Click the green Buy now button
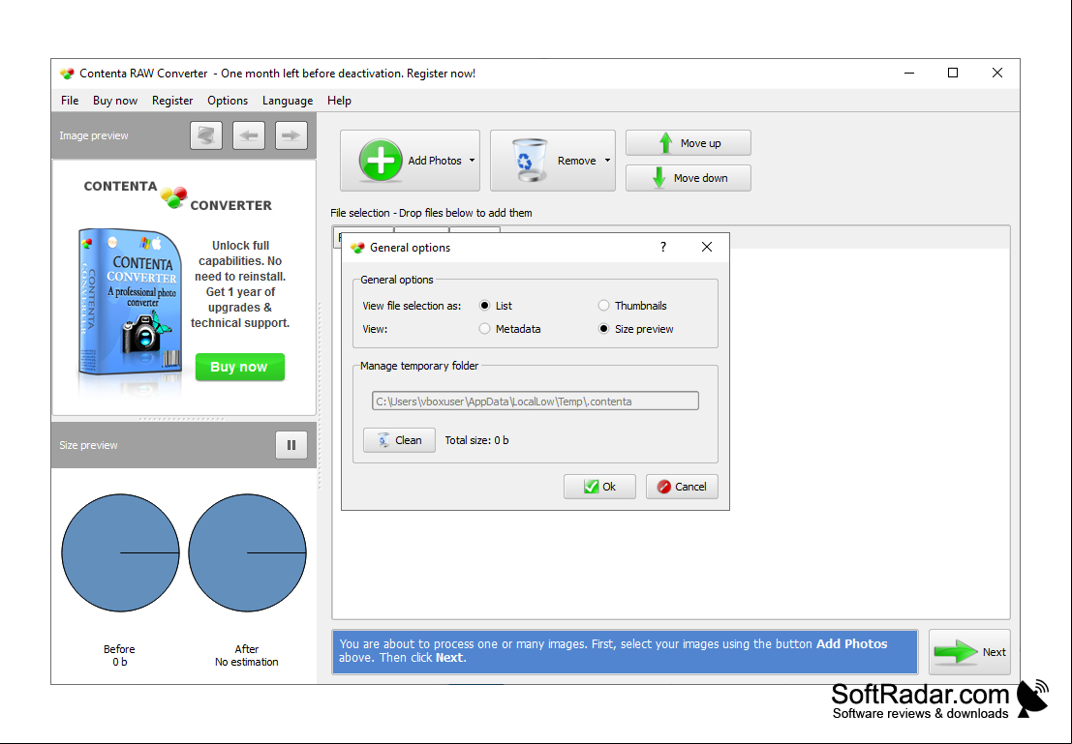Viewport: 1072px width, 744px height. tap(239, 367)
